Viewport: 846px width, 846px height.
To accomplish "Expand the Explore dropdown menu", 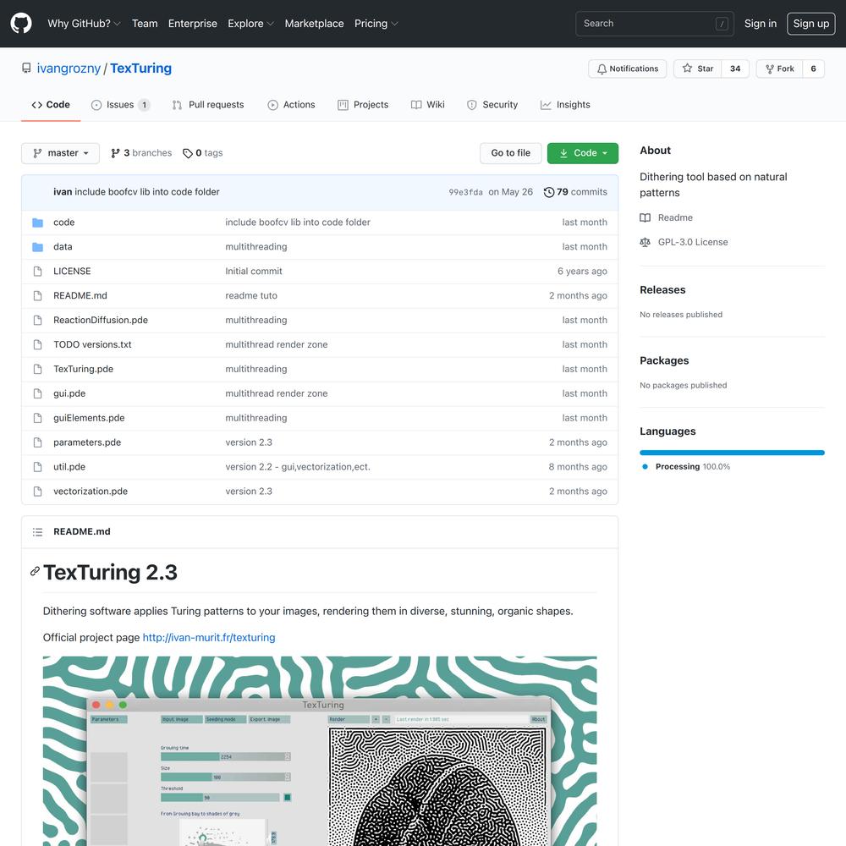I will pos(251,24).
